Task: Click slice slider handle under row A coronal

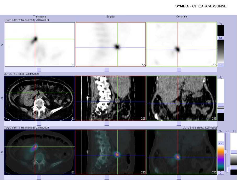Action: pos(179,70)
